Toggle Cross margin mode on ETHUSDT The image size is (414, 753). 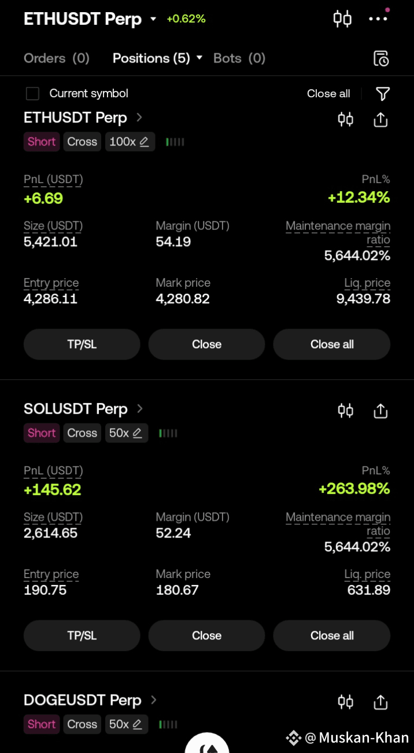82,141
